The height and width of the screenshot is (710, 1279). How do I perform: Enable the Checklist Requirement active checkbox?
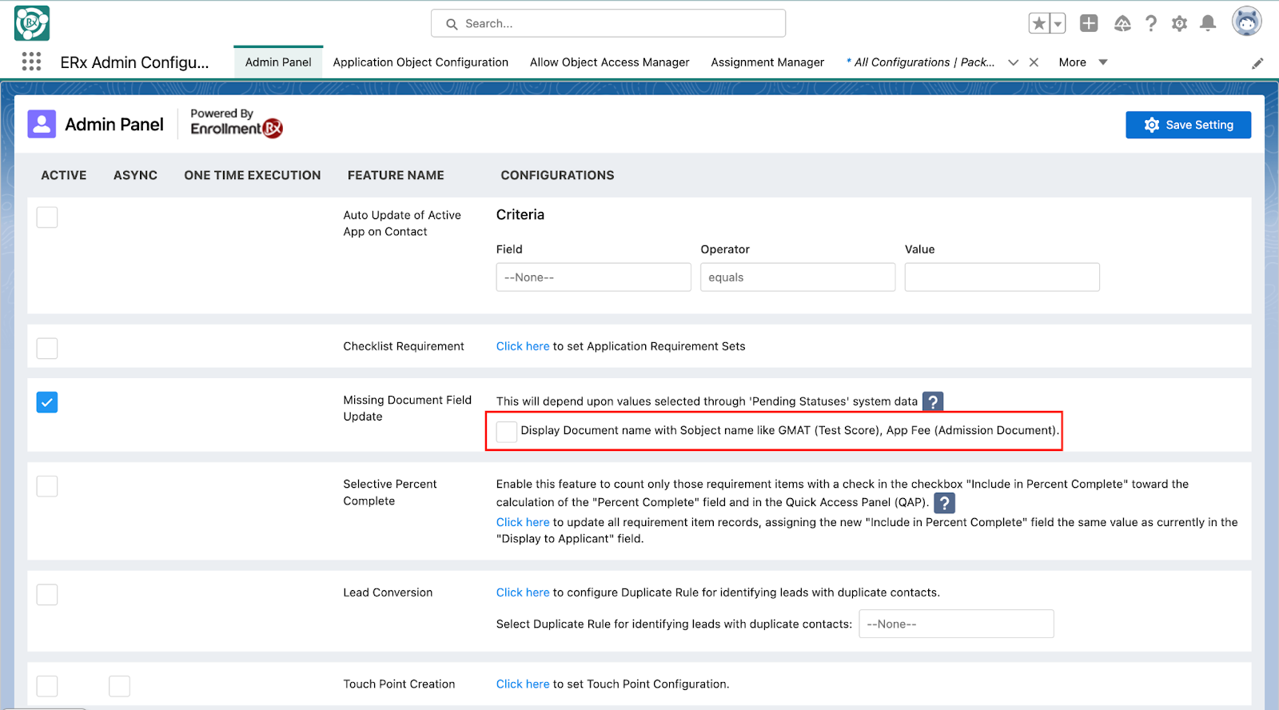click(47, 349)
